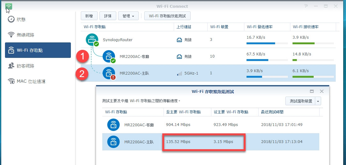Click MR2200AC-主臥's 6.1 KB/s receive rate bar
The height and width of the screenshot is (165, 346).
tap(313, 77)
